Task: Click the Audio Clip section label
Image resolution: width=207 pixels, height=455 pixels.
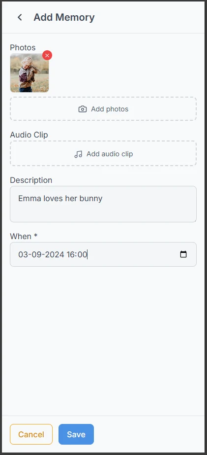Action: click(29, 135)
